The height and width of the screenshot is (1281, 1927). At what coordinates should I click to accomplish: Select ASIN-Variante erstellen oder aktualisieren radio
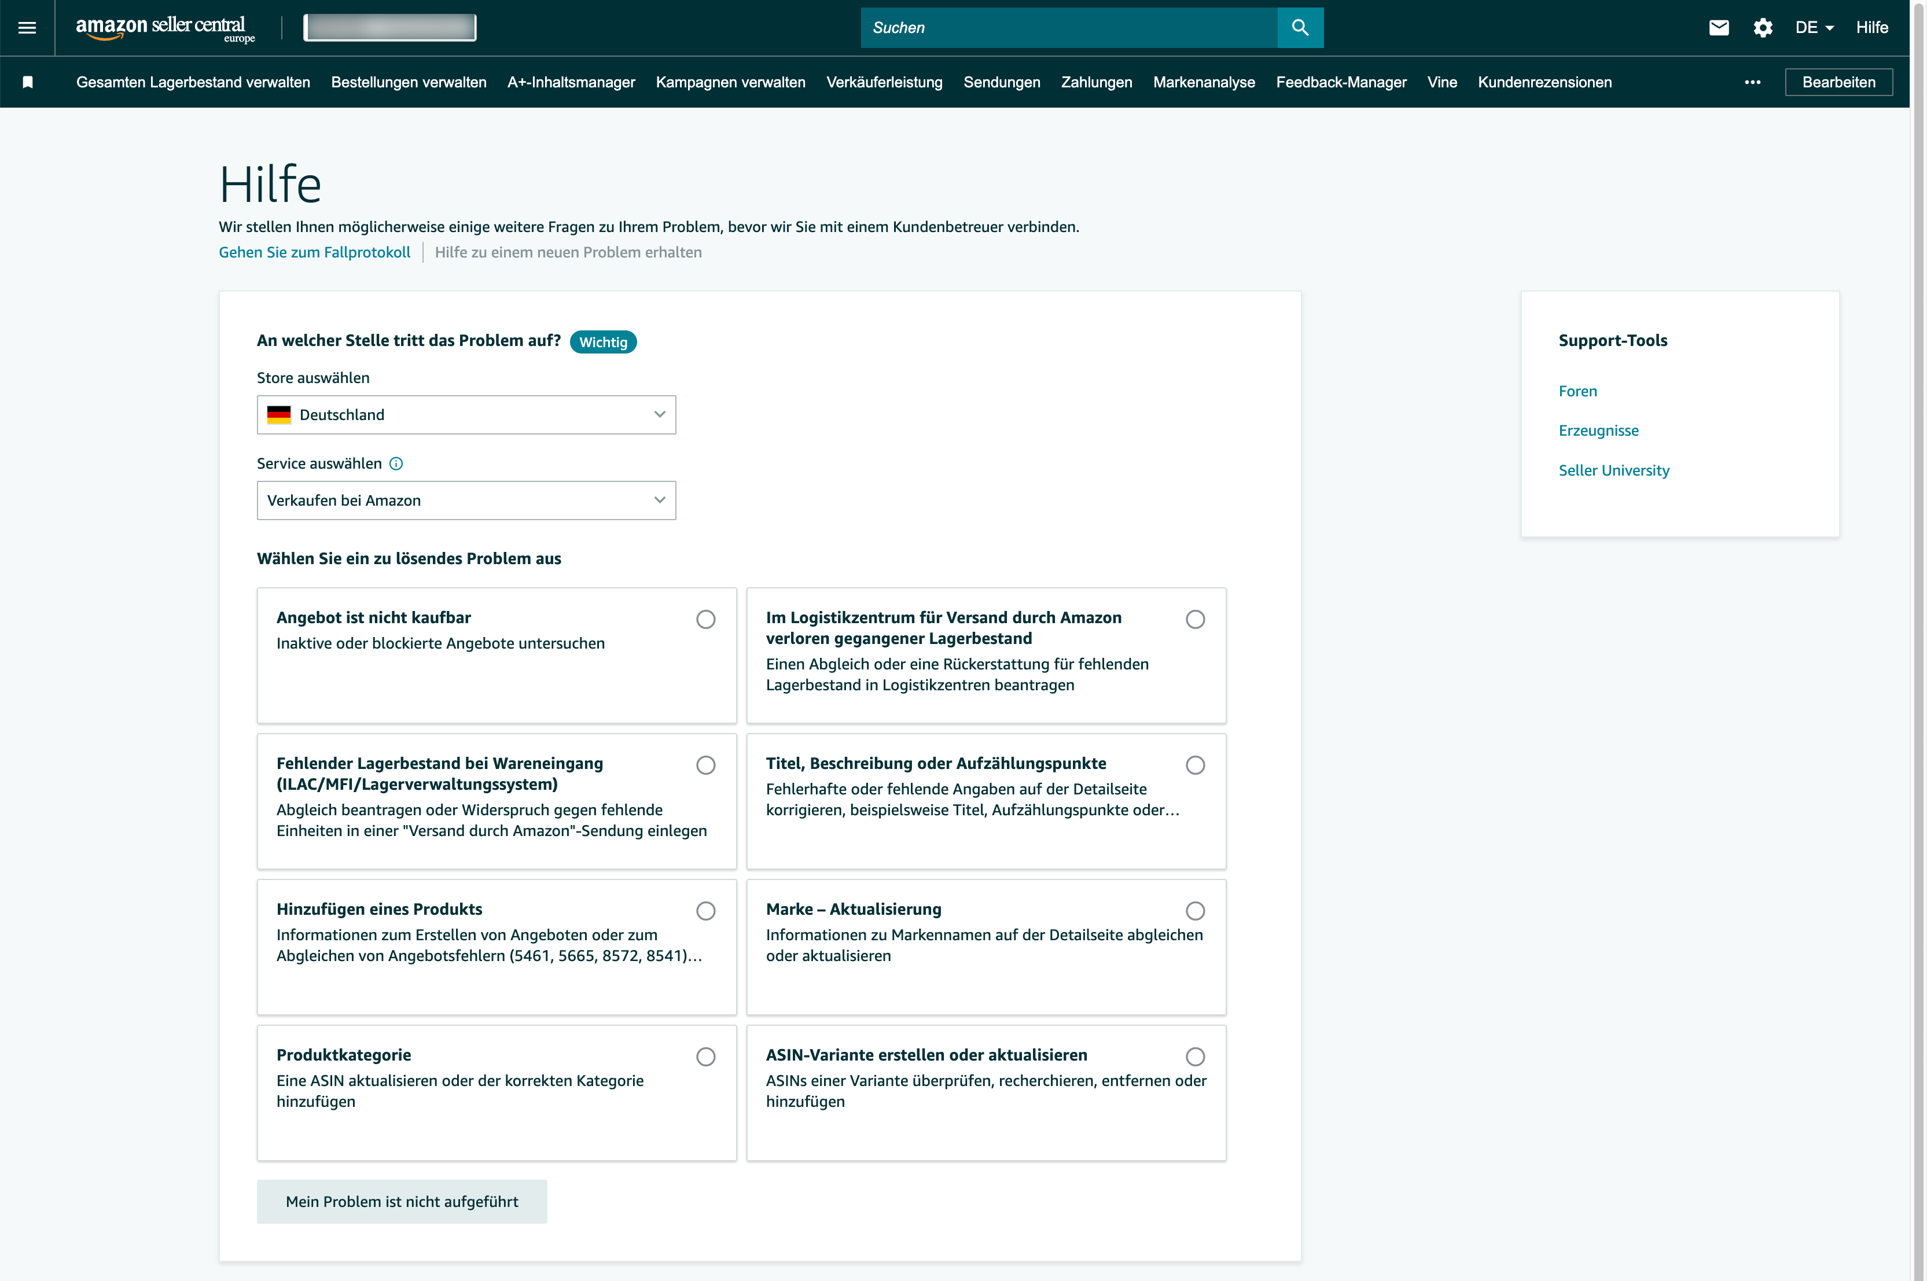(1195, 1057)
